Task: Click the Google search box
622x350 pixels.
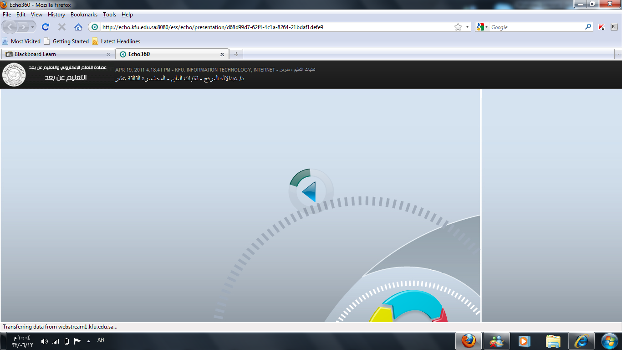Action: (536, 27)
